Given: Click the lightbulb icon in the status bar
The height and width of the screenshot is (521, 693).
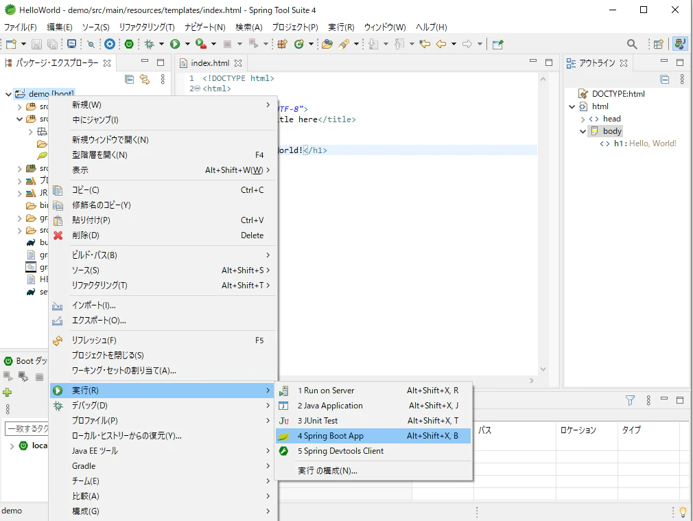Looking at the screenshot, I should coord(683,512).
